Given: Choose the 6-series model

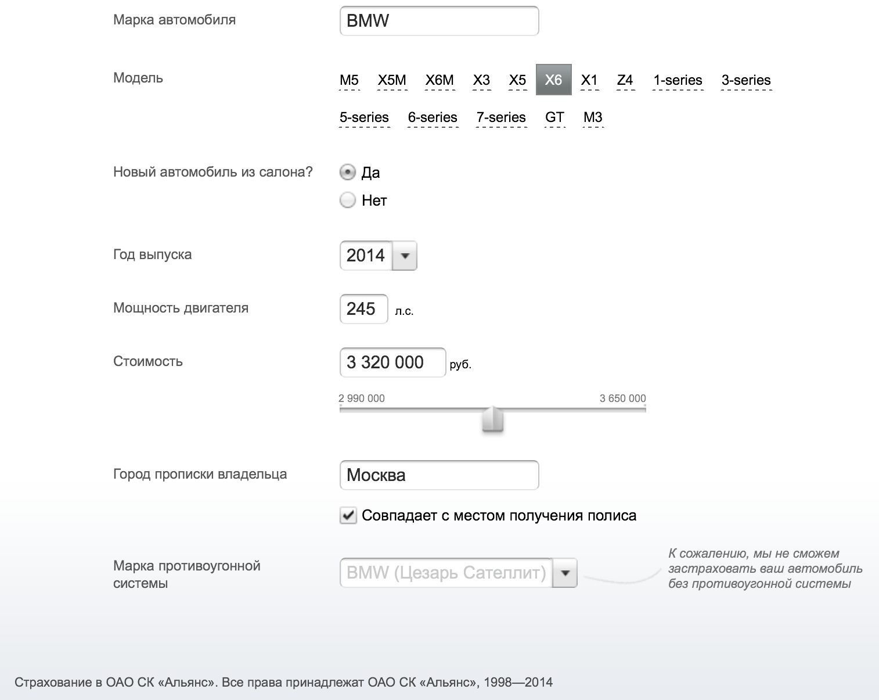Looking at the screenshot, I should pos(433,117).
